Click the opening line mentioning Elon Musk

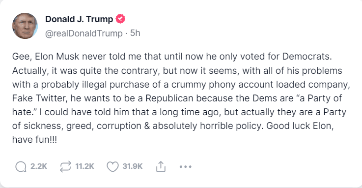point(172,57)
